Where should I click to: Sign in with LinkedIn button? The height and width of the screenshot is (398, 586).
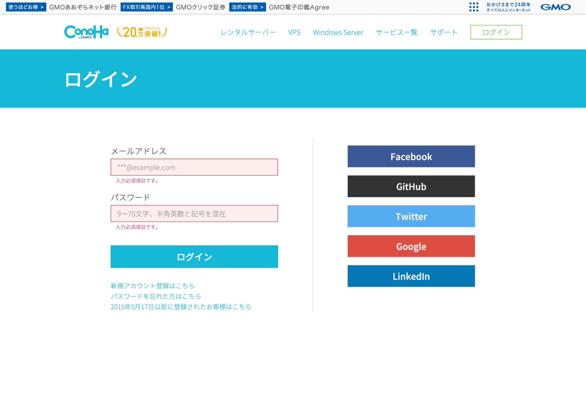pyautogui.click(x=411, y=276)
